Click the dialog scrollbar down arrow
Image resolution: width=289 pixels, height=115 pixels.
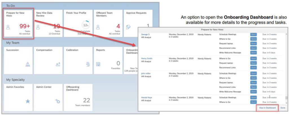point(286,103)
